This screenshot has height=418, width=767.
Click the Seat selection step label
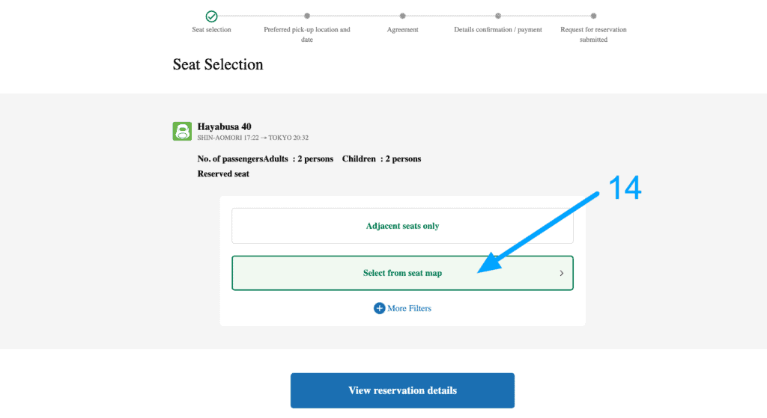pyautogui.click(x=211, y=29)
